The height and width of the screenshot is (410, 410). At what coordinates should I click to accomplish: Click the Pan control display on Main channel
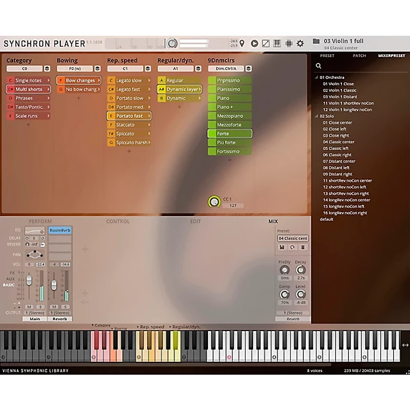(34, 254)
